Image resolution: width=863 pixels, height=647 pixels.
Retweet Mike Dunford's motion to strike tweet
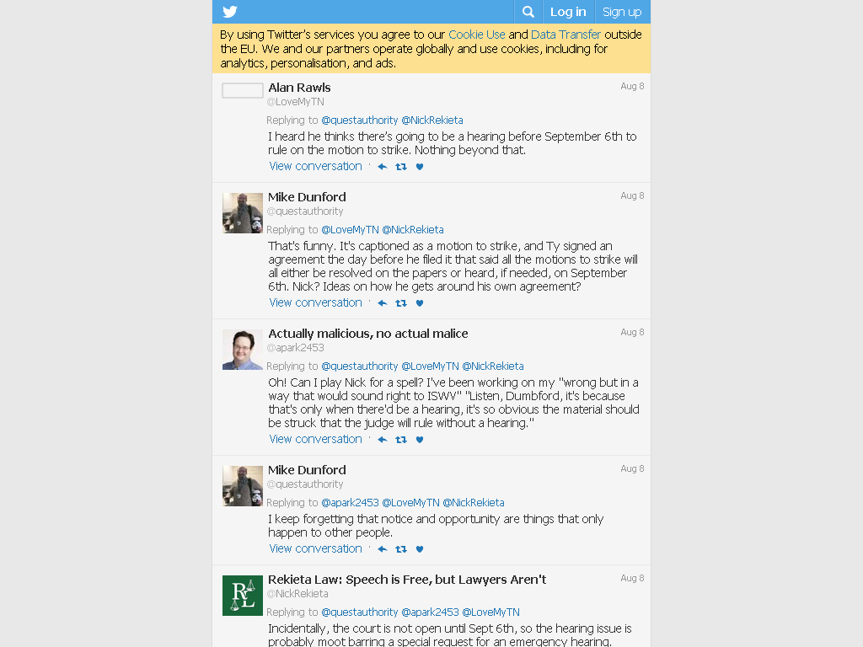point(401,303)
